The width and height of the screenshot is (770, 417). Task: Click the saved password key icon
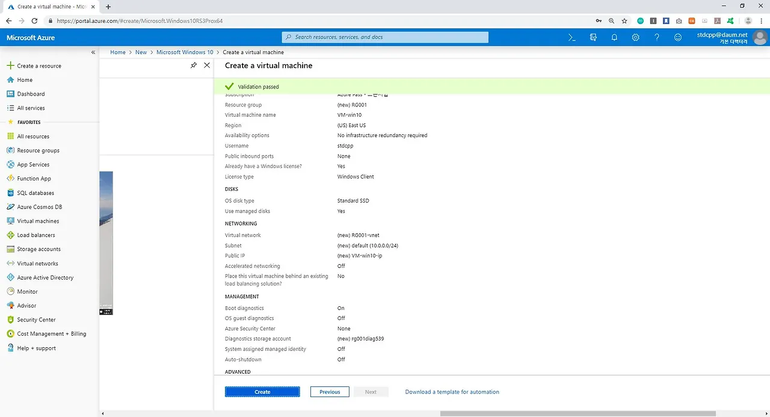point(599,20)
